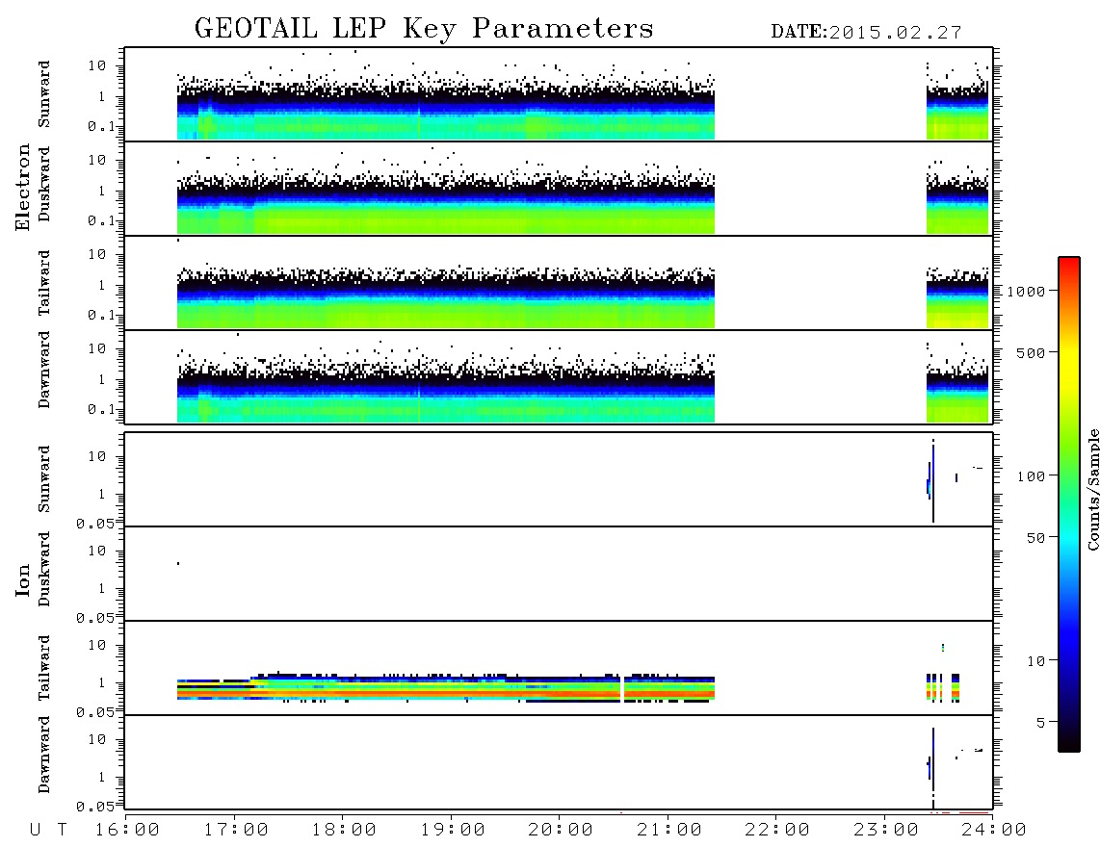Click the colorbar tick label 10
Screen dimensions: 1100x847
pyautogui.click(x=1035, y=661)
